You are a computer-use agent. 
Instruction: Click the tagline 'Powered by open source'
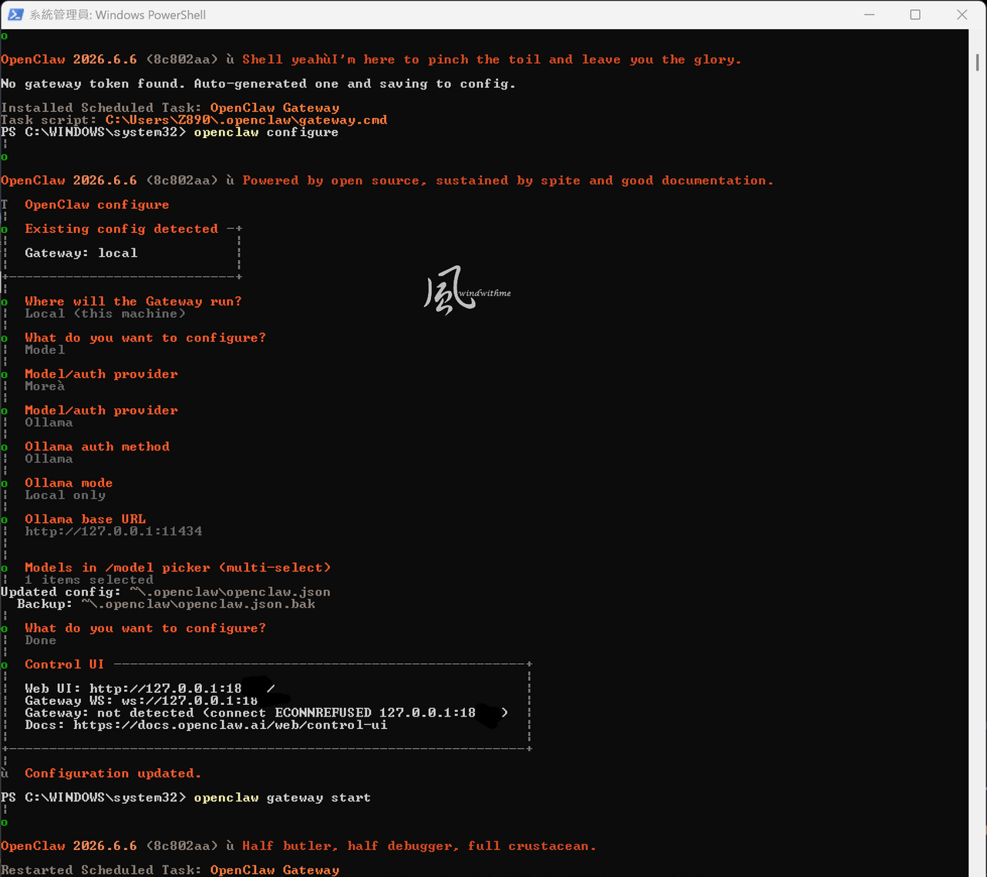pyautogui.click(x=508, y=180)
